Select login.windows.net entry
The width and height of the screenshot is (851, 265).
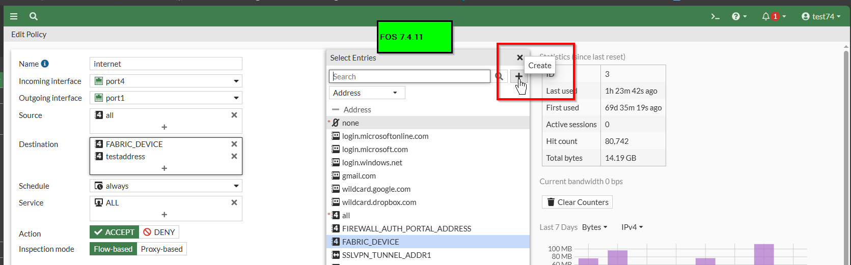(x=428, y=162)
